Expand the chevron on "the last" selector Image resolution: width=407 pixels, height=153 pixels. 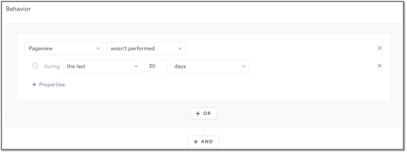(136, 66)
